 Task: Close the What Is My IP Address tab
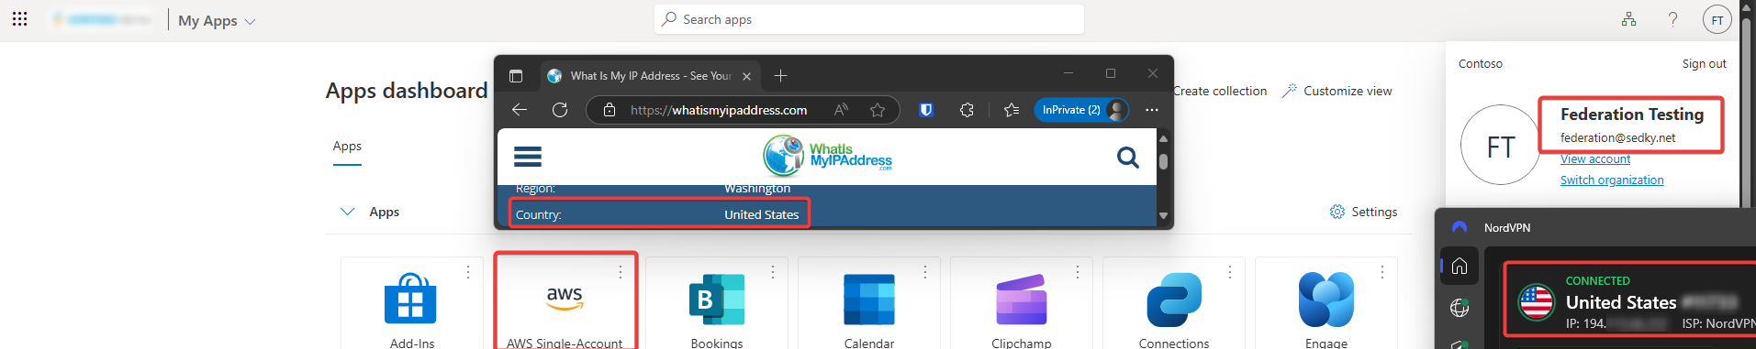[x=747, y=76]
